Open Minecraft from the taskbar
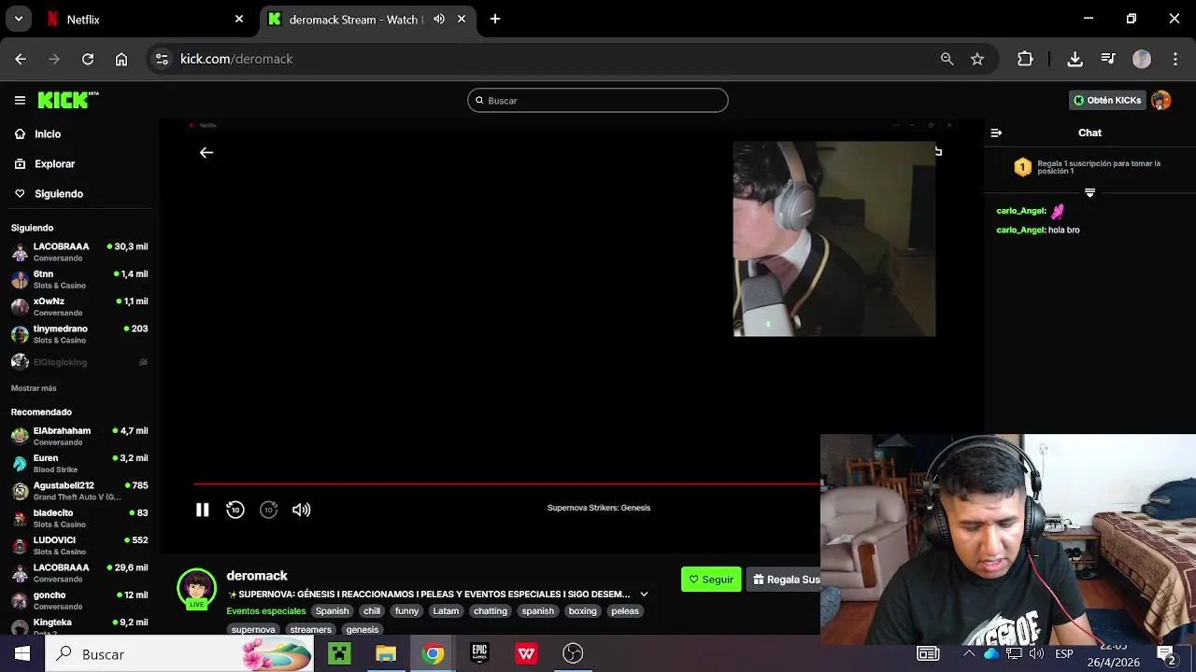1196x672 pixels. tap(339, 654)
